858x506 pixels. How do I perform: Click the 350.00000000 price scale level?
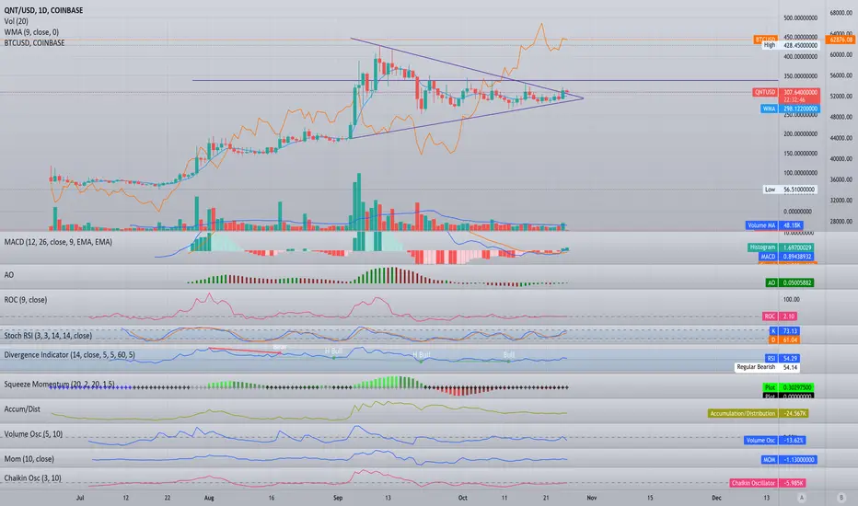coord(801,76)
